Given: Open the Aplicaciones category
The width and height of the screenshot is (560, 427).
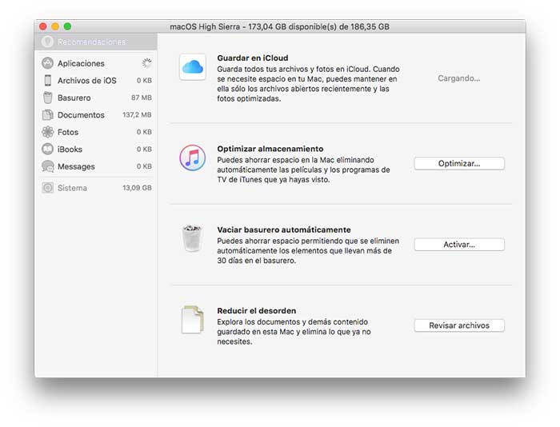Looking at the screenshot, I should tap(81, 63).
